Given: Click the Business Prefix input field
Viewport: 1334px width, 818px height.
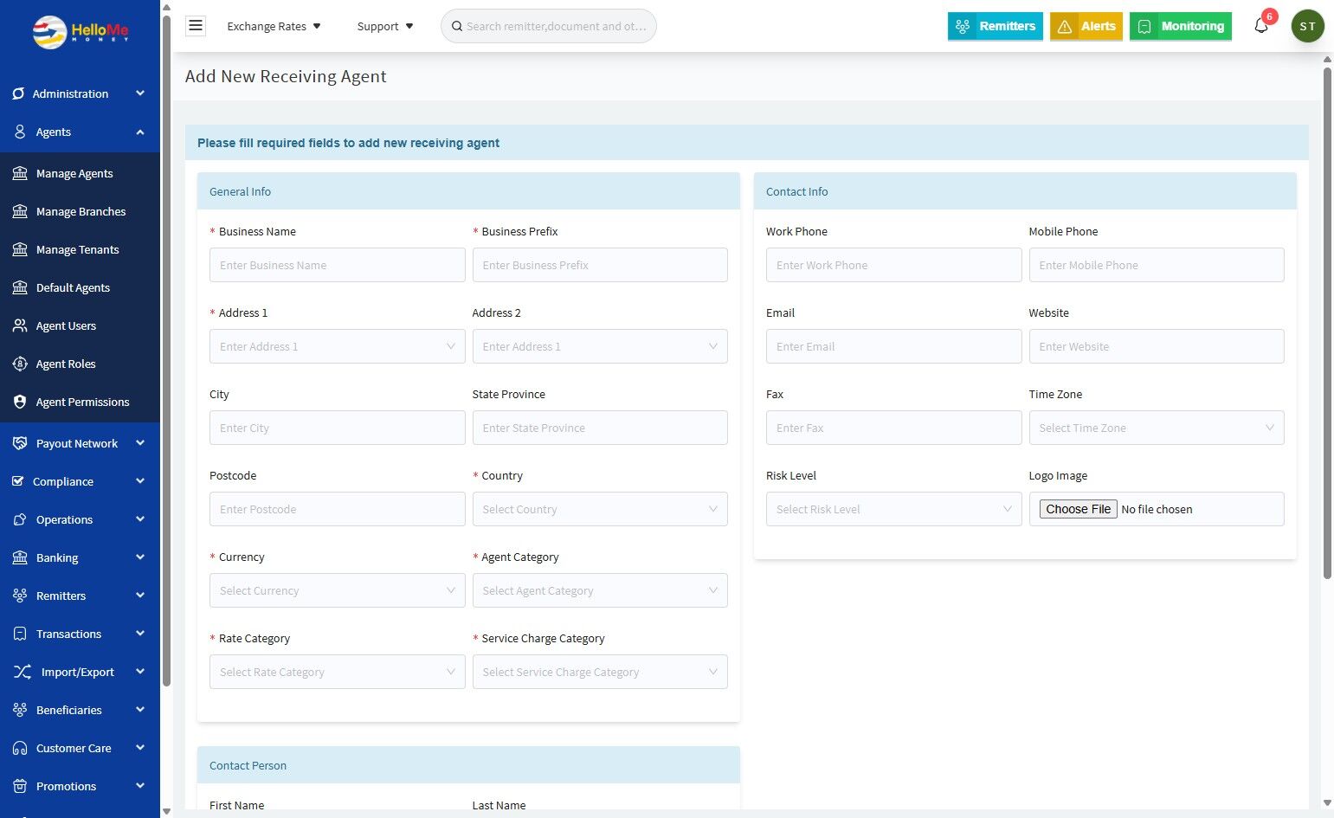Looking at the screenshot, I should (x=600, y=265).
